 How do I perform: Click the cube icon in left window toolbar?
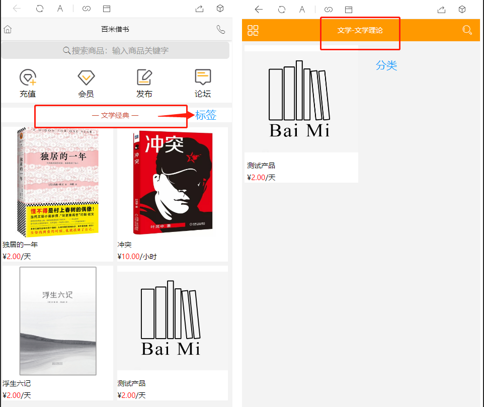(x=220, y=9)
